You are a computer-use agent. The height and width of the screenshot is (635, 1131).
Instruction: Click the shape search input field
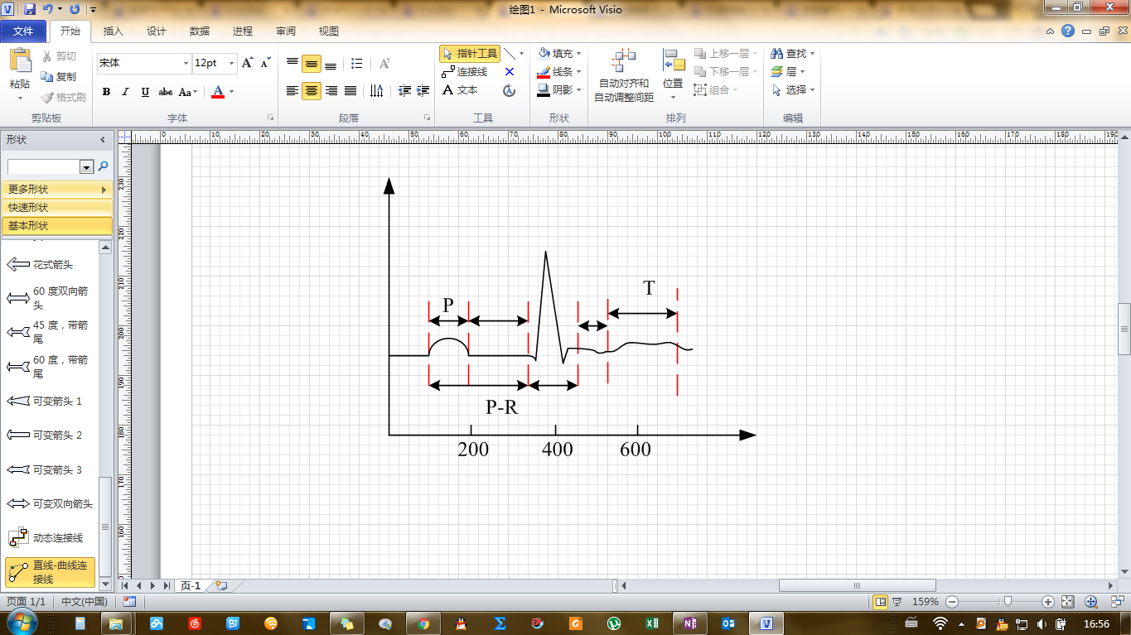[x=43, y=166]
